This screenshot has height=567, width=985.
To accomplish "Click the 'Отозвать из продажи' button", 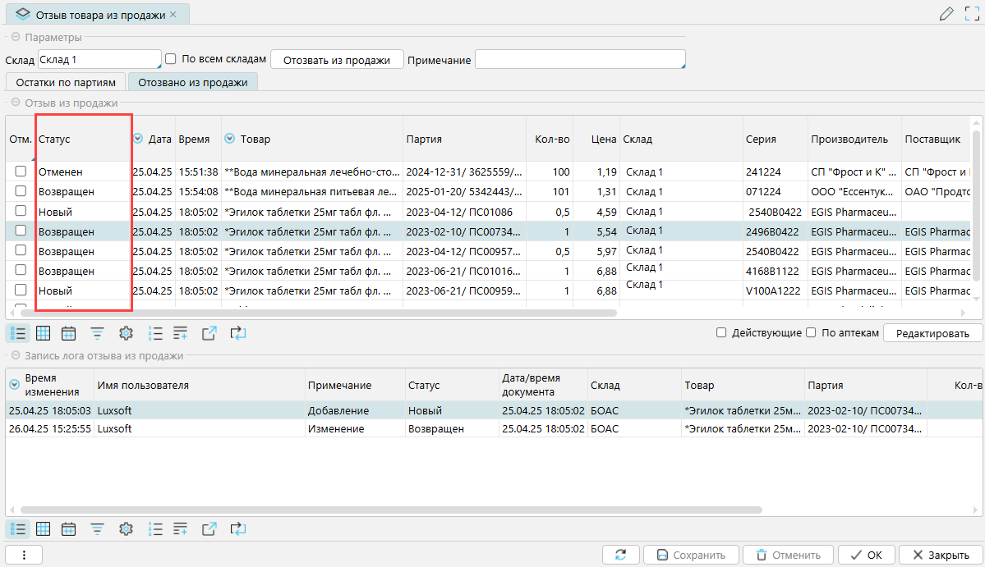I will (337, 61).
